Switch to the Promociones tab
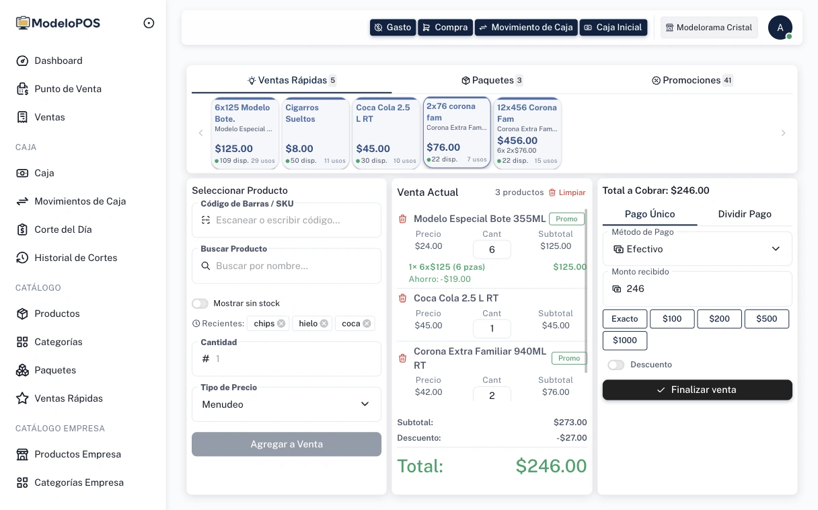The height and width of the screenshot is (510, 818). pos(692,80)
